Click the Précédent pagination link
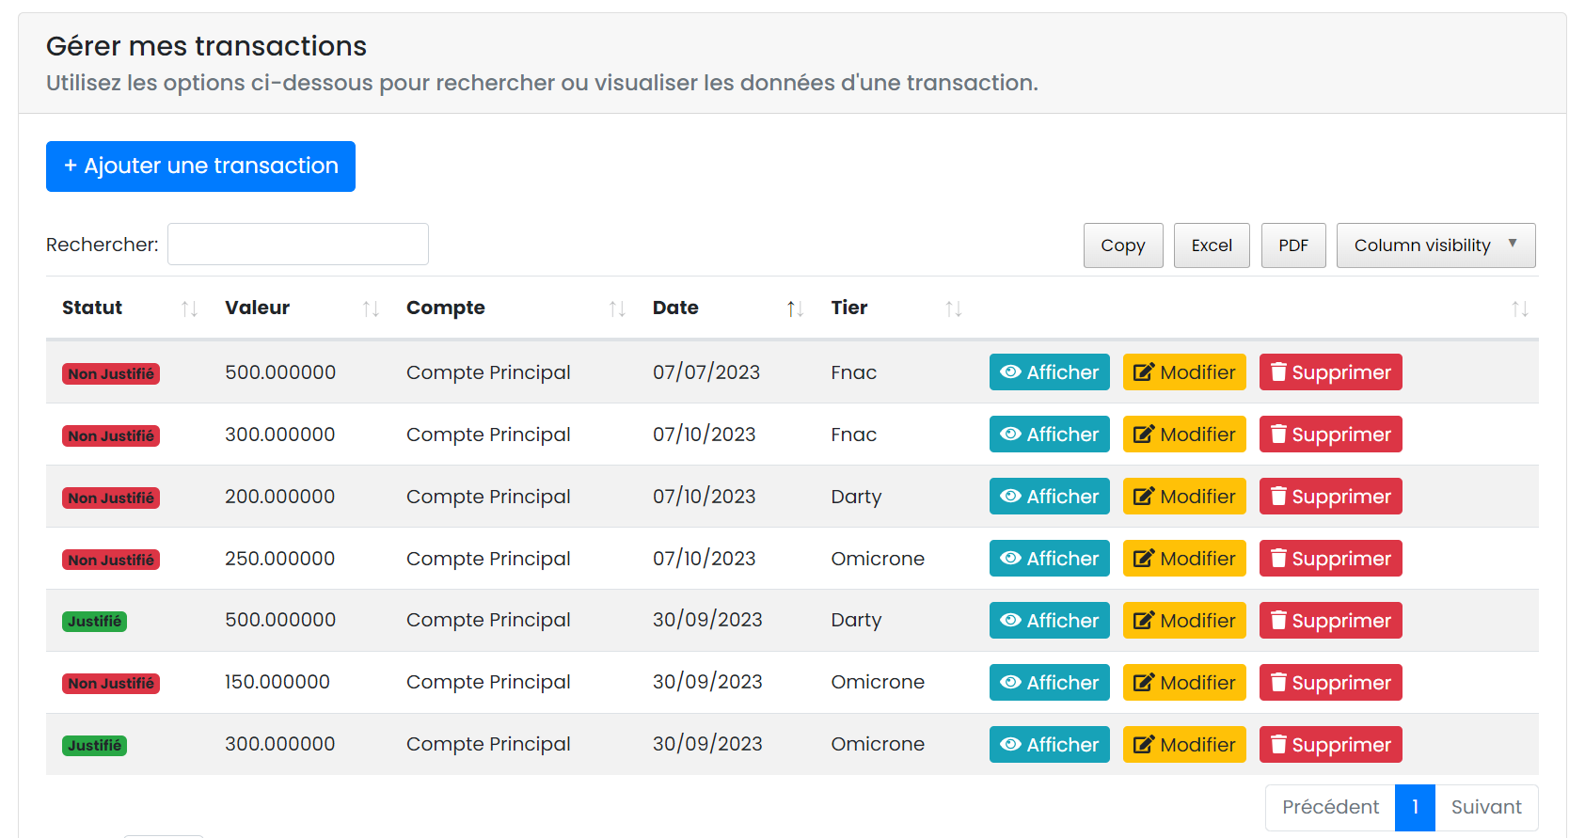 click(1329, 807)
